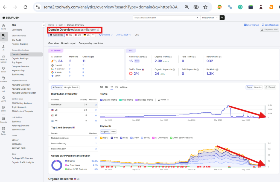Open the browser zoom magnifier icon
Screen dimensions: 280x182
pos(187,7)
